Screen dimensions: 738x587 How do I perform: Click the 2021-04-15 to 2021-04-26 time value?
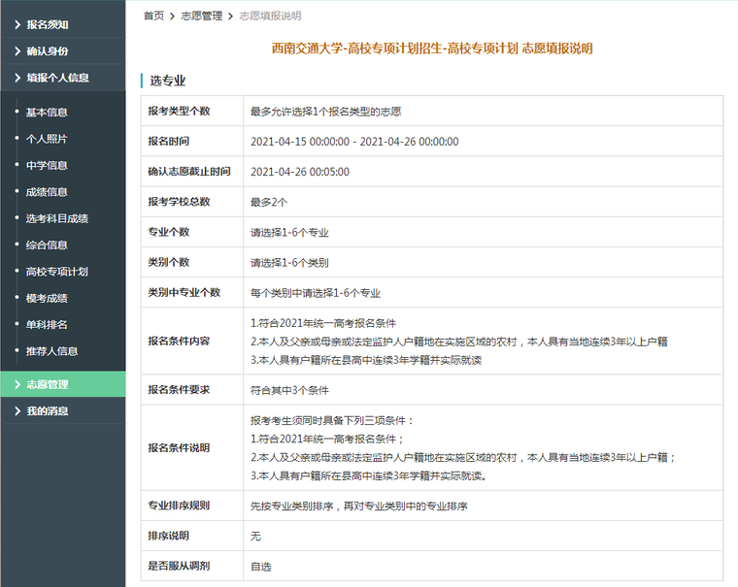pos(354,142)
